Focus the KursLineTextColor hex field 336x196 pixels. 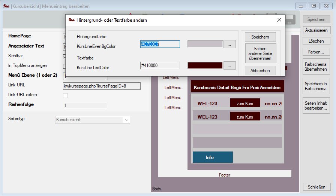coord(160,65)
